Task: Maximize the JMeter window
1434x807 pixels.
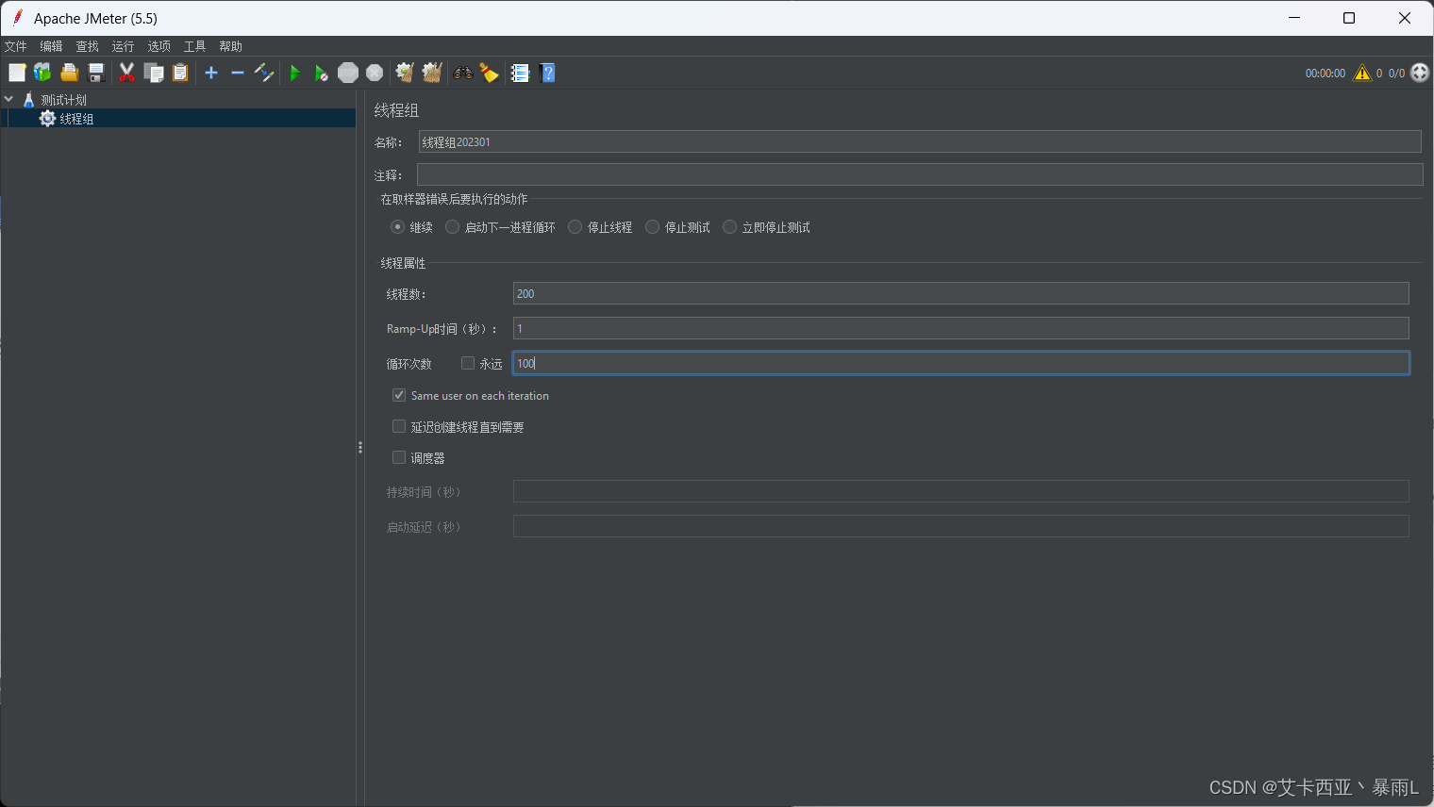Action: (1349, 18)
